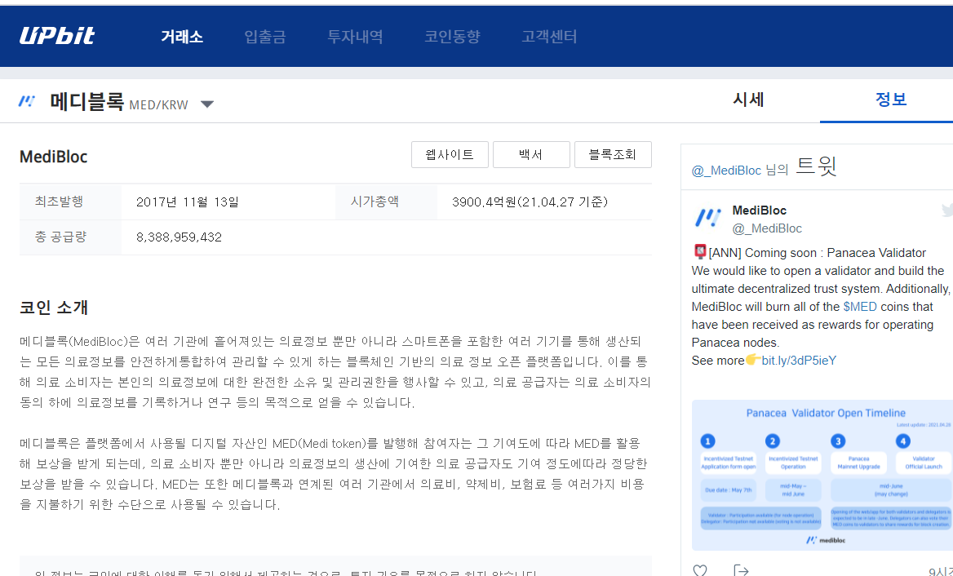Open the MediBloc tweet author name
This screenshot has height=576, width=953.
point(759,210)
